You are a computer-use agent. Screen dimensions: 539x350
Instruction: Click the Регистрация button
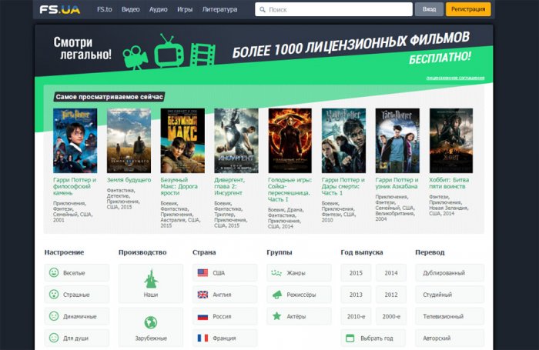(x=468, y=9)
